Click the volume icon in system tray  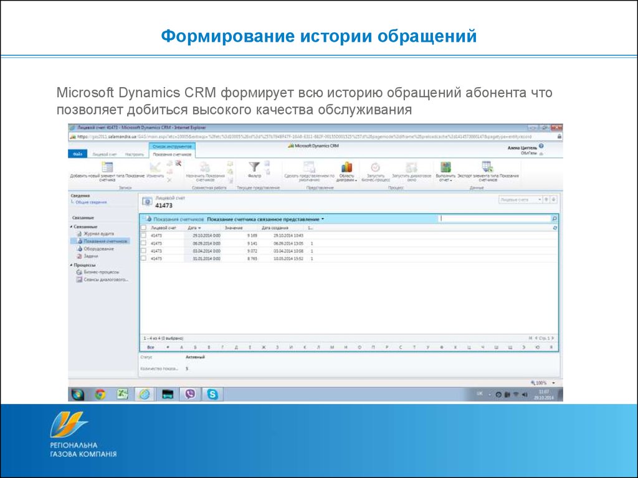point(525,395)
